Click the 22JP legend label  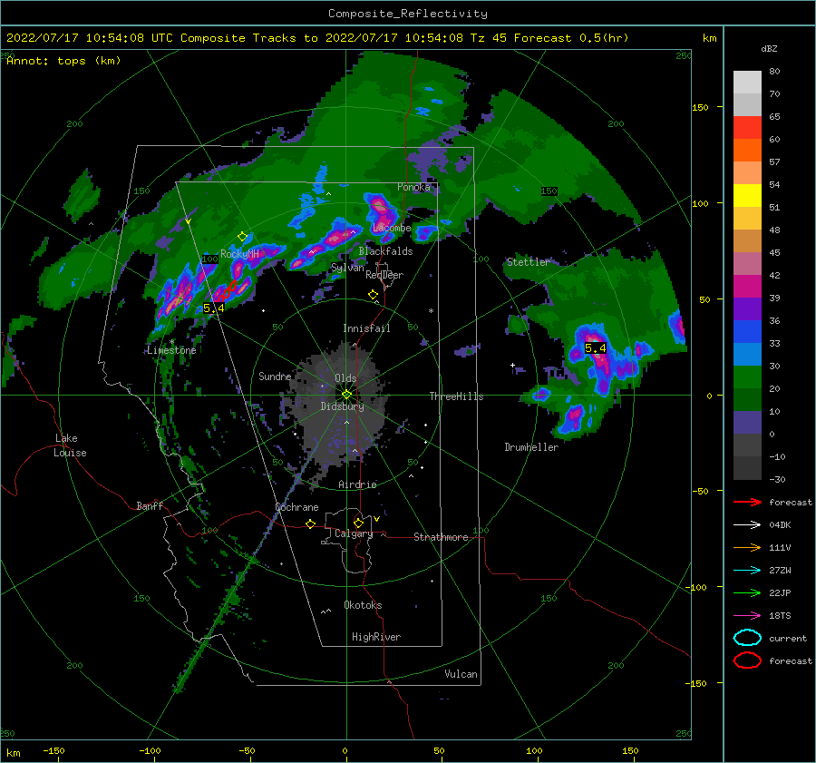pos(780,592)
